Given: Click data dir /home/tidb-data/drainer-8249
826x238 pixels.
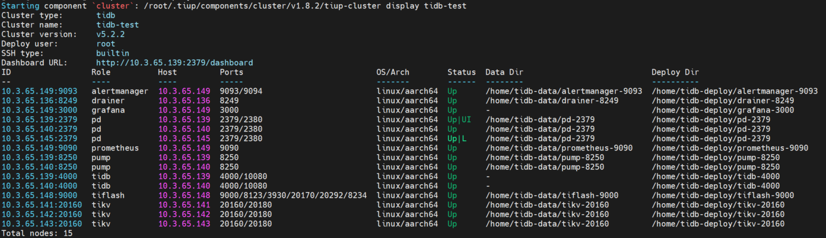Looking at the screenshot, I should 552,101.
